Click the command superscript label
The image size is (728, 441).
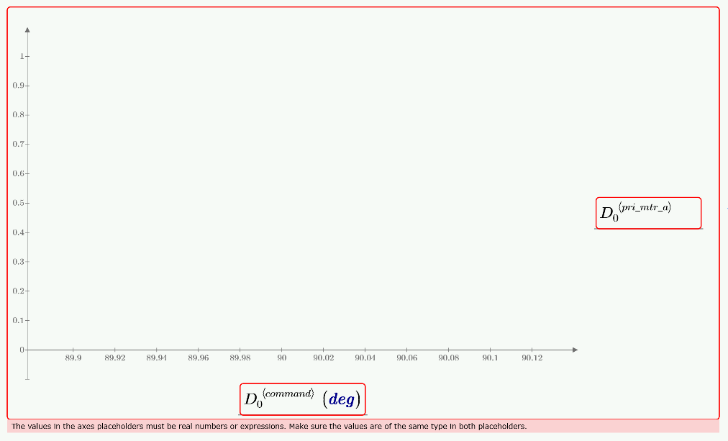(x=287, y=393)
